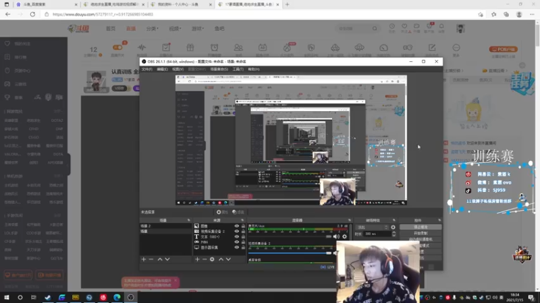Screen dimensions: 540x303
Task: Click the orange PC客户端 button
Action: pos(503,49)
